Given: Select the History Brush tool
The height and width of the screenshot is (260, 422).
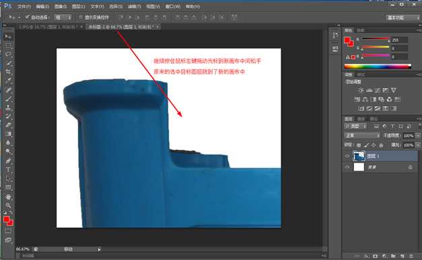Looking at the screenshot, I should (x=8, y=116).
